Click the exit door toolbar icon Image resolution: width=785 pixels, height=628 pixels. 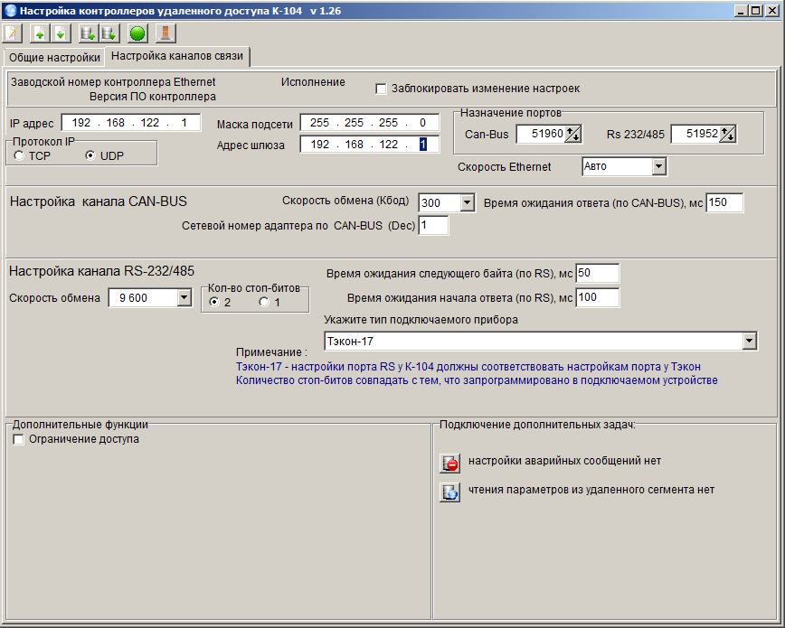165,33
